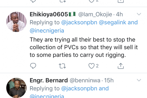Open the @jacksonpbn mention in Ehikioya0605's reply
Viewport: 147px width, 98px height.
tap(79, 23)
